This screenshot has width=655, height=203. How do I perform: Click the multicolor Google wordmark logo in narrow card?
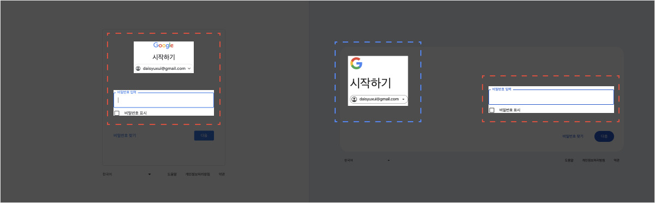(x=163, y=46)
